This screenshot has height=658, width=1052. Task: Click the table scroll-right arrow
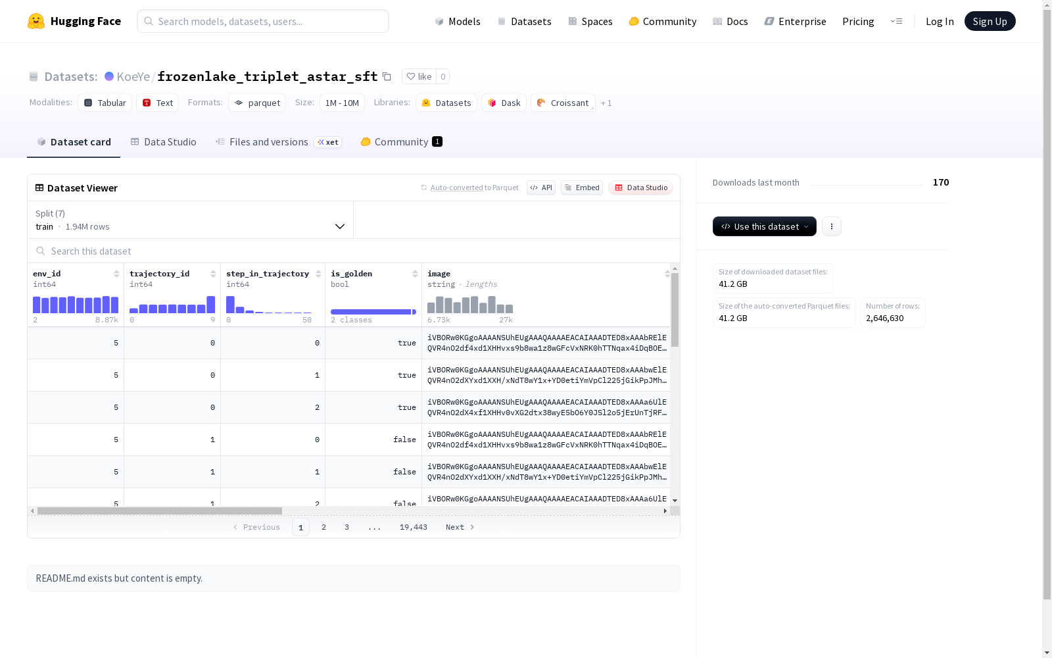[x=665, y=511]
